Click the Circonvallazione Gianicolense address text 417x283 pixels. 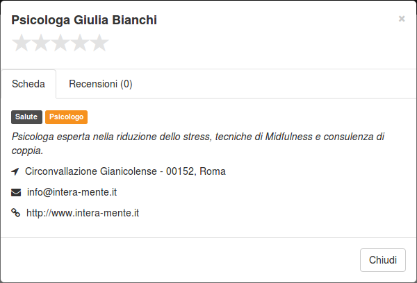(125, 171)
